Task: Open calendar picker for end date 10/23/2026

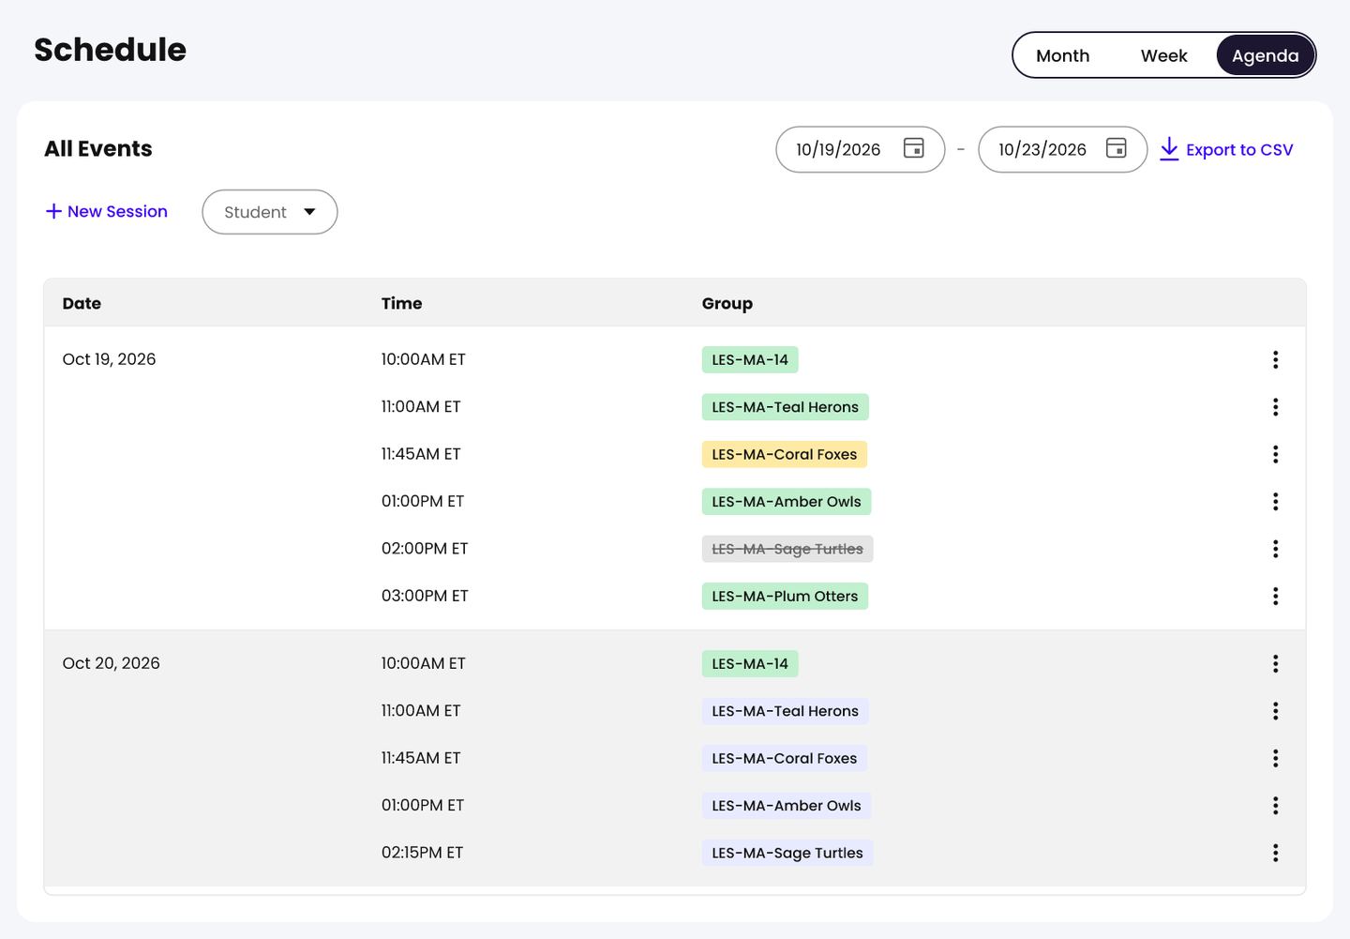Action: (x=1116, y=148)
